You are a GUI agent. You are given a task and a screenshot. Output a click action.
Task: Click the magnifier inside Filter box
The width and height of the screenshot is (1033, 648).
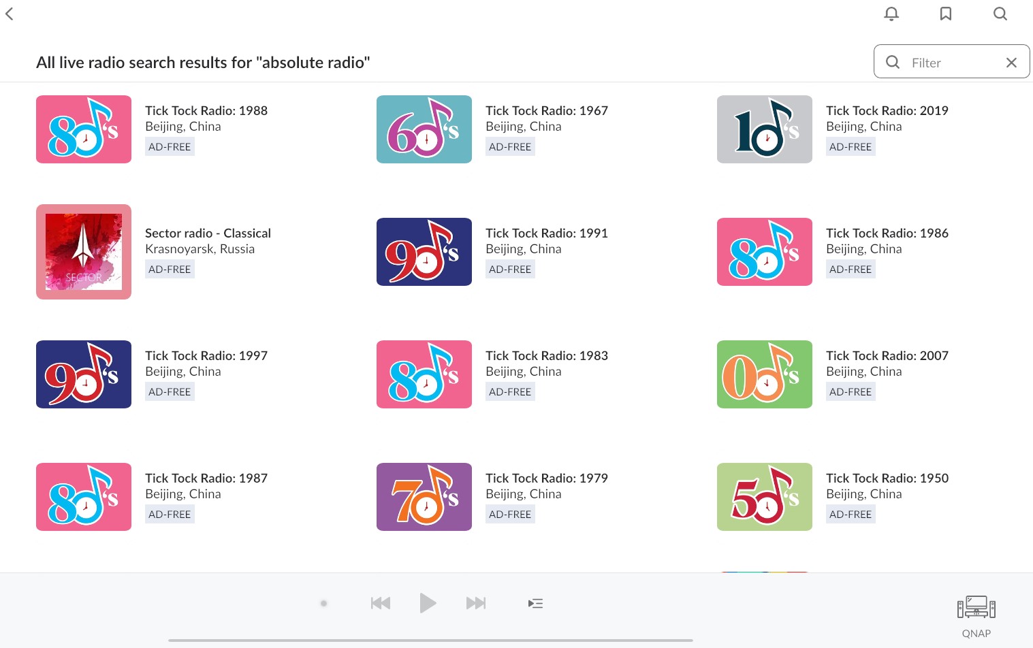tap(893, 62)
